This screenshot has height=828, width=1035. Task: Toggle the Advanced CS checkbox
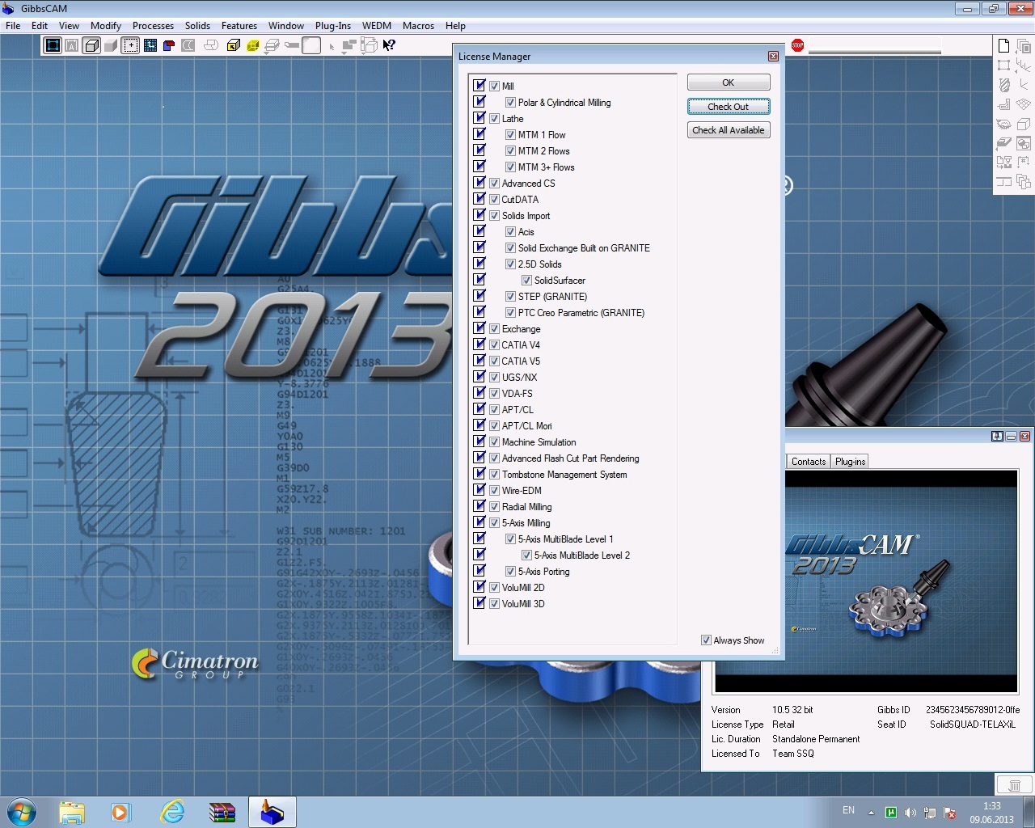click(x=494, y=184)
